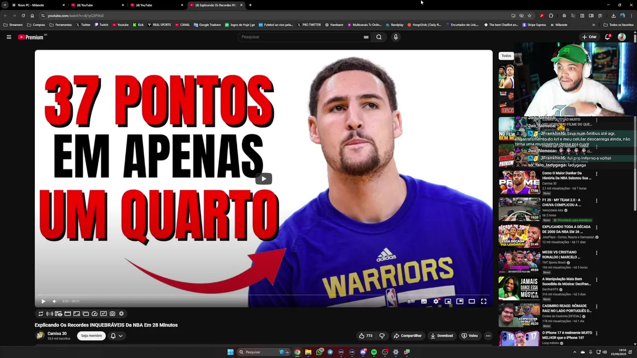Image resolution: width=637 pixels, height=358 pixels.
Task: Toggle subtitles/closed captions in player
Action: coord(424,301)
